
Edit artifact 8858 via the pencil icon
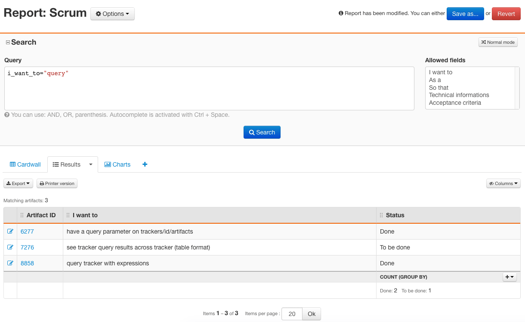point(10,263)
